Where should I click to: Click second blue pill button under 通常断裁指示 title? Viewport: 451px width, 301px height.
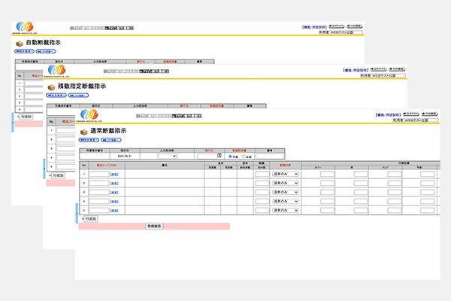(111, 140)
